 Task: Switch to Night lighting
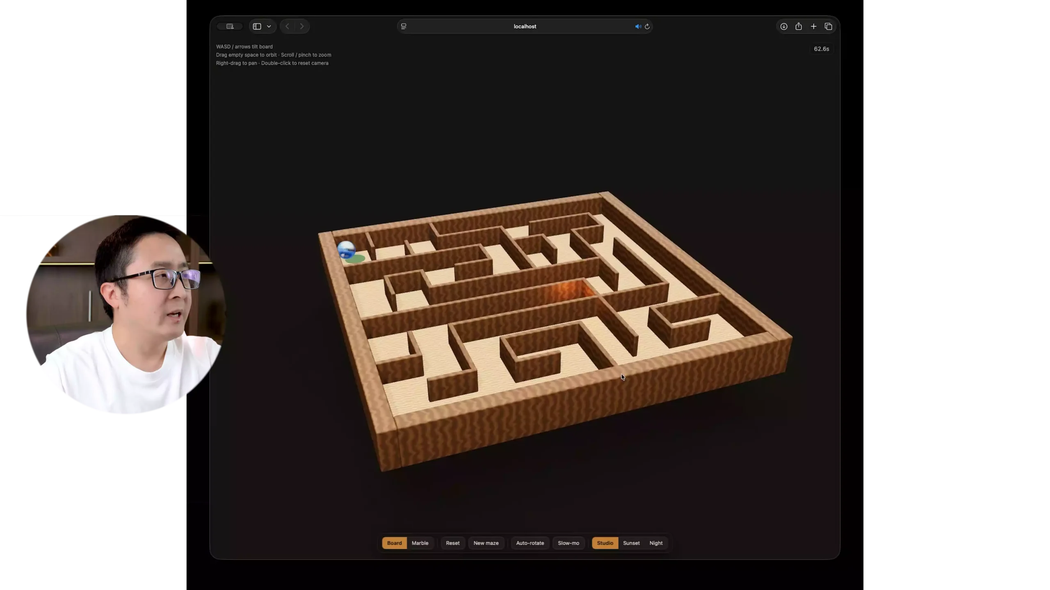tap(656, 543)
